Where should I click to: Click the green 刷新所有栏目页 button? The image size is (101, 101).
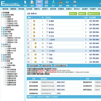coord(94,14)
